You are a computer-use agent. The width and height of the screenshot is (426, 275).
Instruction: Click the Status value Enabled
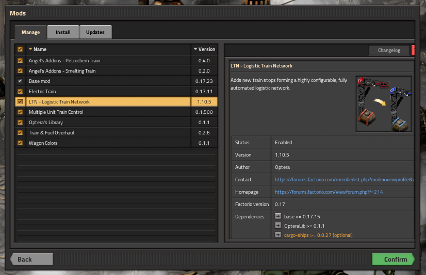pos(283,142)
